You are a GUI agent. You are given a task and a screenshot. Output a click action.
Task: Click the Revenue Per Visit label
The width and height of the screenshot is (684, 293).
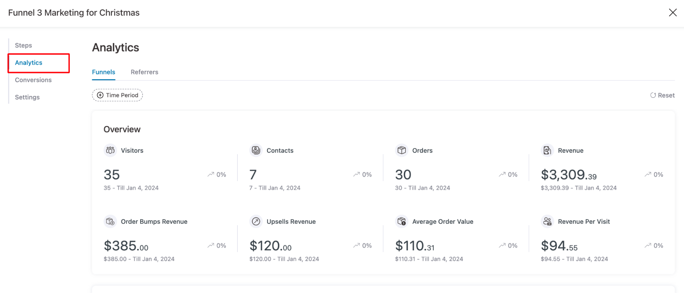tap(584, 221)
